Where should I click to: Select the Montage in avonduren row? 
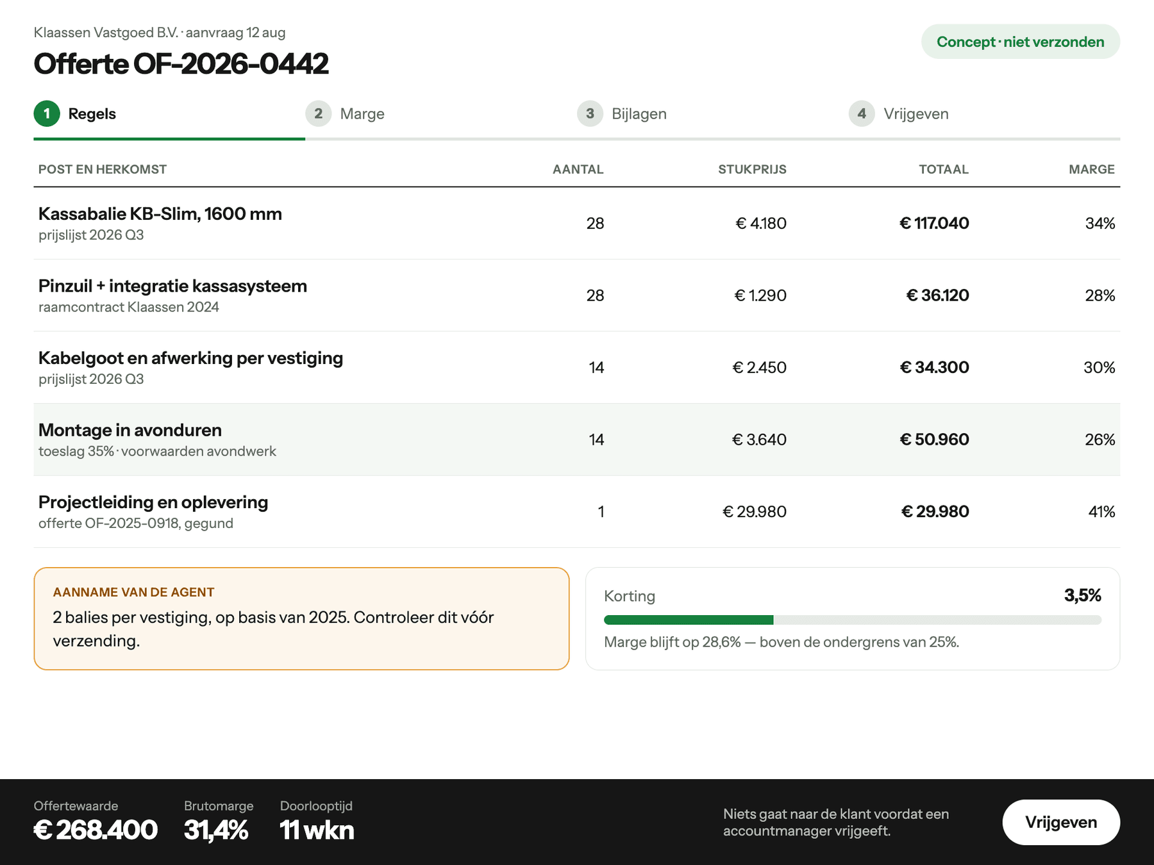(x=577, y=440)
